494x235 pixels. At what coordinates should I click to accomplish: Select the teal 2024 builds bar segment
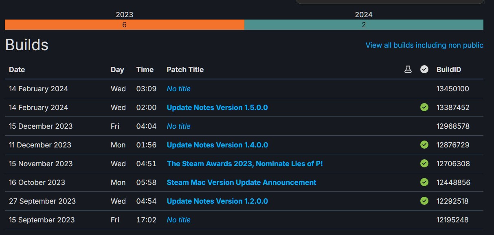click(364, 25)
